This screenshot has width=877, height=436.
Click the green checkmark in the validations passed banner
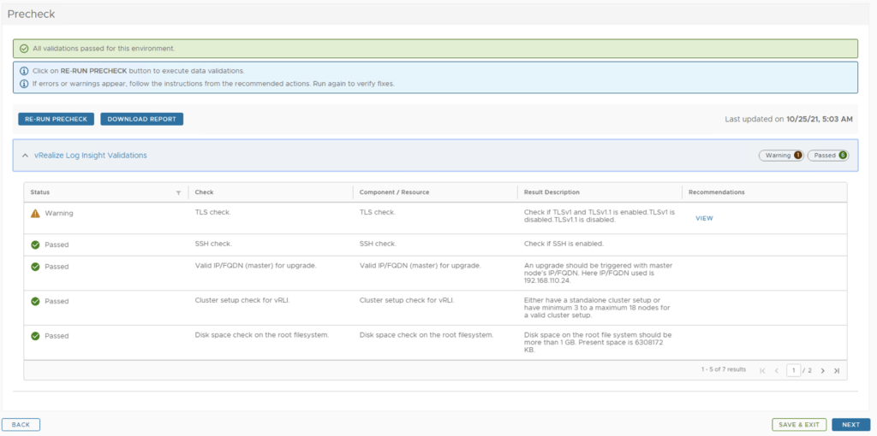point(24,49)
